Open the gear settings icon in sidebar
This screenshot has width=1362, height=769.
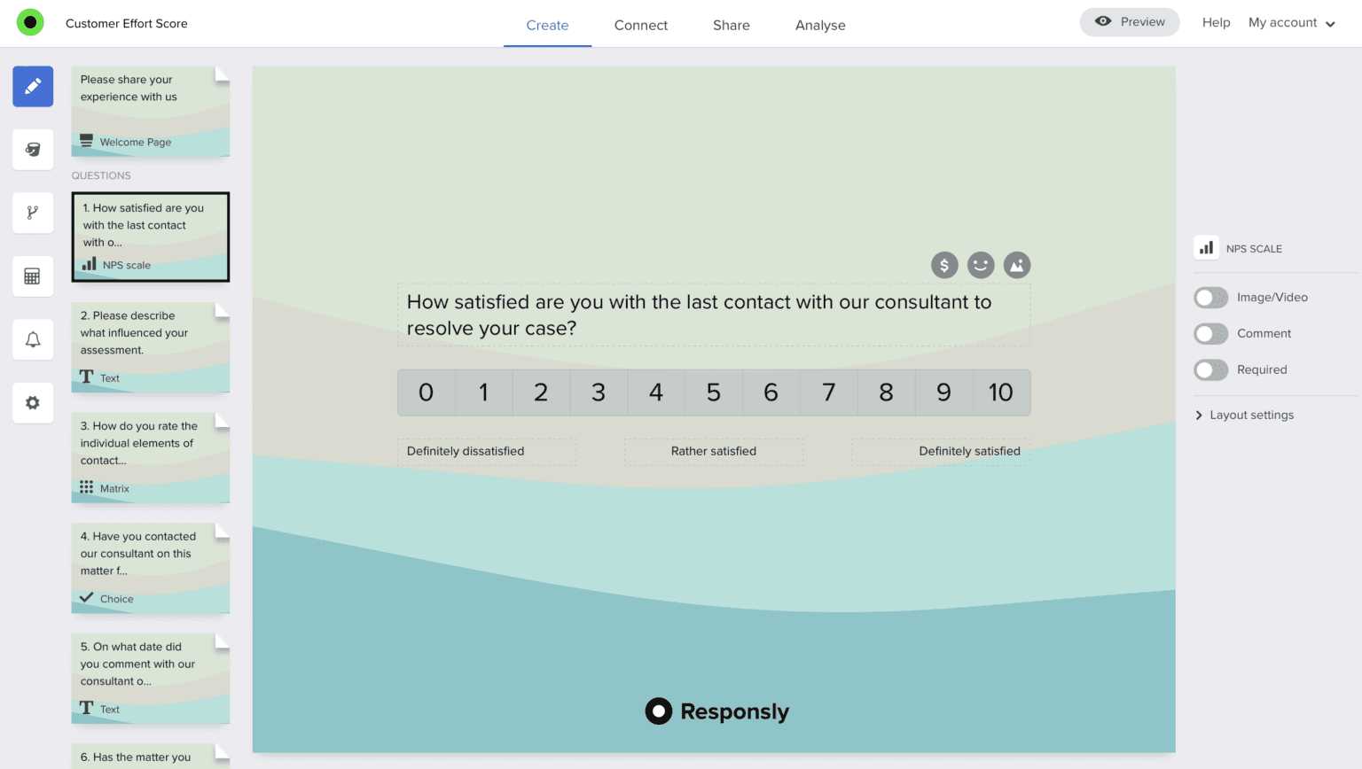(x=33, y=403)
